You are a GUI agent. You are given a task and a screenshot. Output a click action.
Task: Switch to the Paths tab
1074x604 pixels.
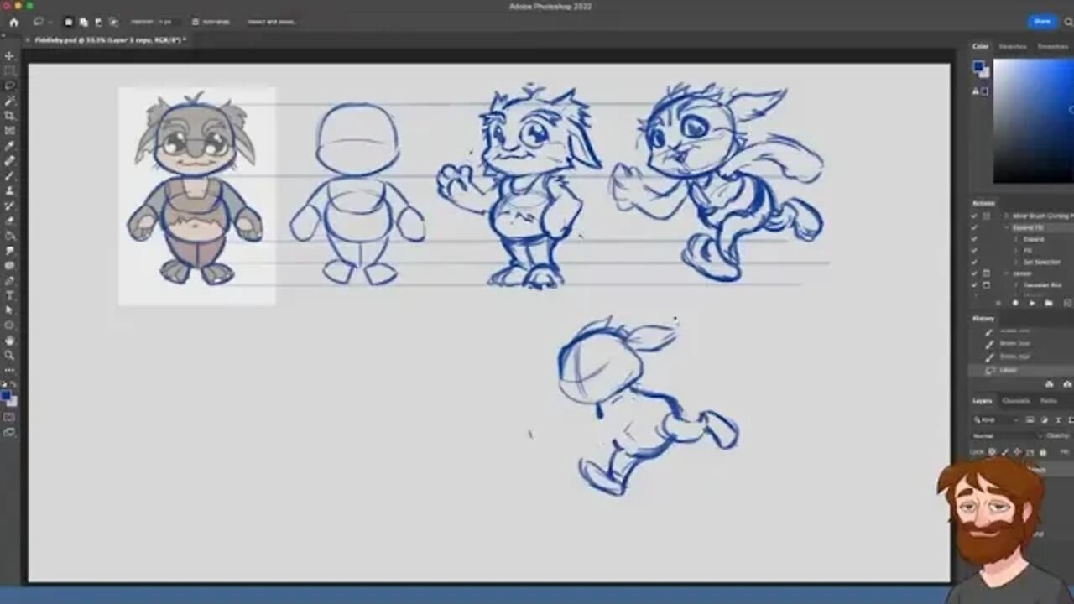click(1049, 401)
